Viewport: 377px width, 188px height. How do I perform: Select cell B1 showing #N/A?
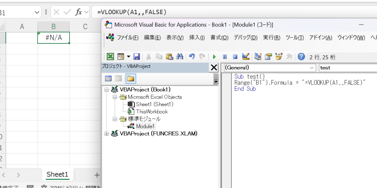point(53,38)
